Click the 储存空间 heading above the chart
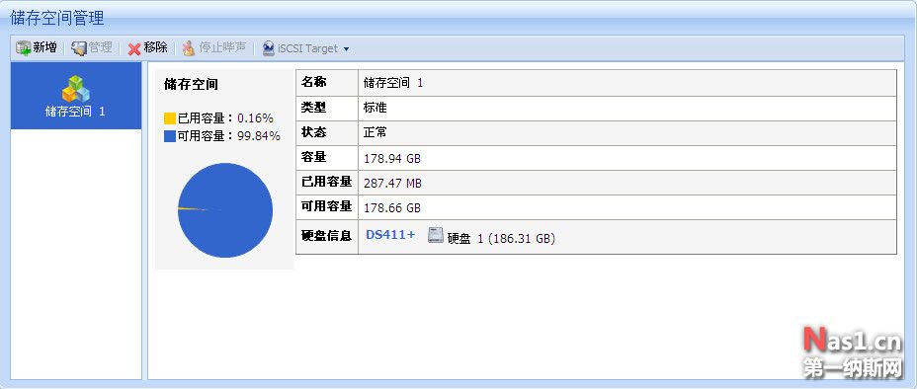 pos(192,85)
